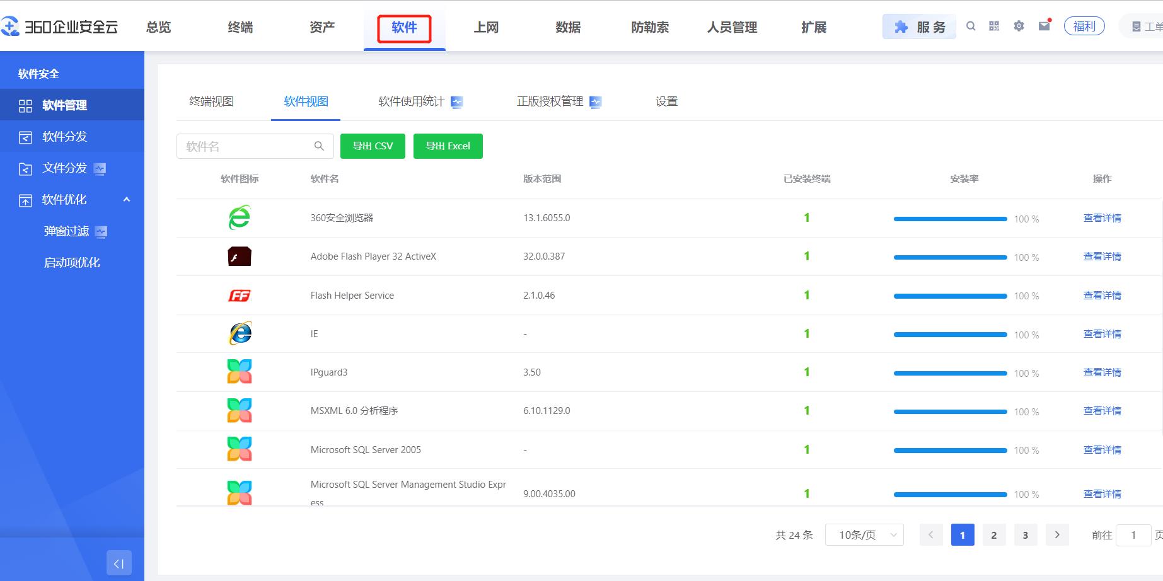The height and width of the screenshot is (581, 1163).
Task: Click the MSXML 6.0 software icon
Action: click(x=240, y=410)
